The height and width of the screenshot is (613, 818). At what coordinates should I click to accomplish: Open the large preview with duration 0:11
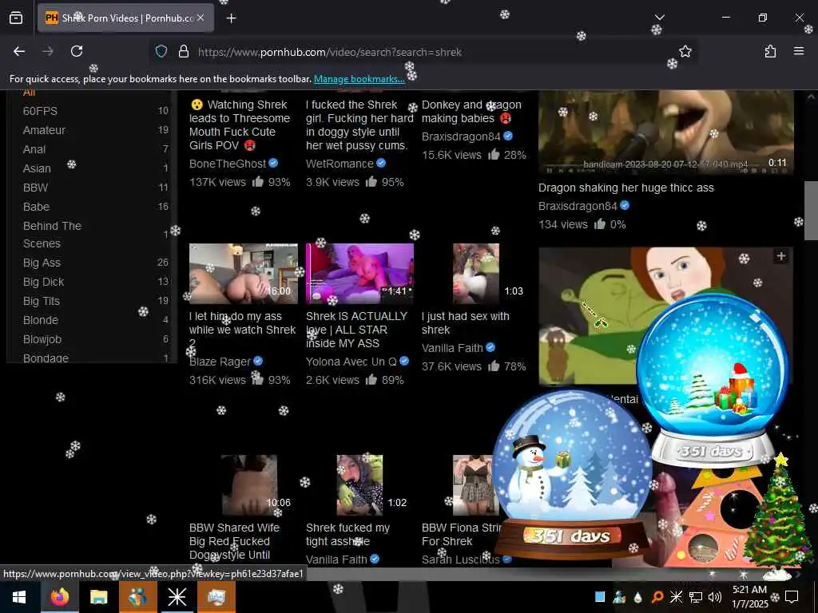click(665, 132)
